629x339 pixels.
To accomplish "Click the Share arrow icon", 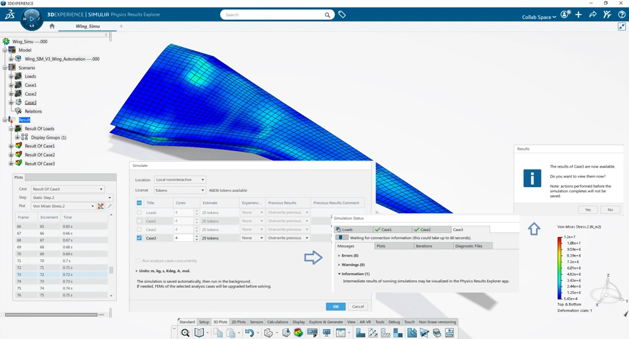I will coord(592,14).
